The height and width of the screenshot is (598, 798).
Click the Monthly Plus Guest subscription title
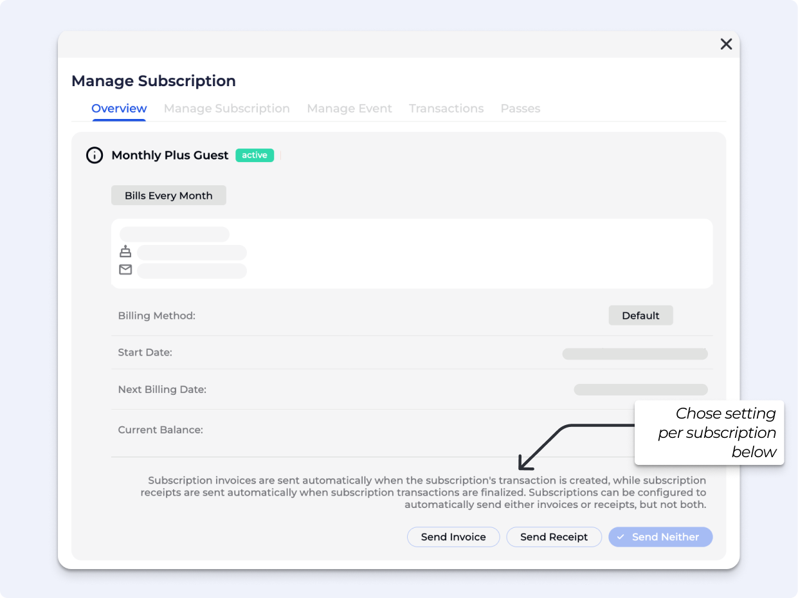tap(170, 156)
